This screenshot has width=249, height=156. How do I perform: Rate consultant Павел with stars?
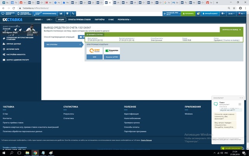click(223, 106)
